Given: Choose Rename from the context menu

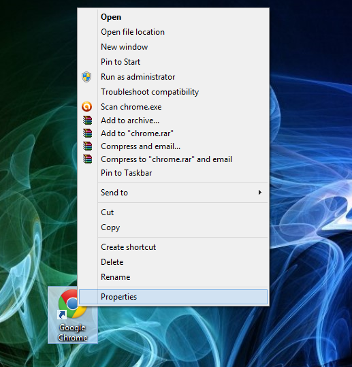Looking at the screenshot, I should pyautogui.click(x=173, y=277).
